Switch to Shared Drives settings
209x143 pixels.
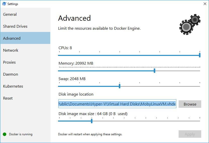click(x=25, y=26)
